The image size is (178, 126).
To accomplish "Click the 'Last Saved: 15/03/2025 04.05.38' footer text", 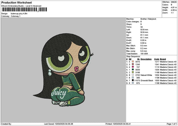I will 58,124.
